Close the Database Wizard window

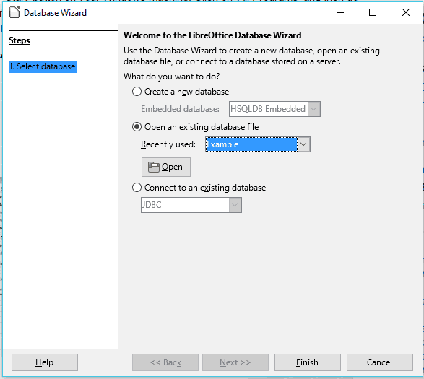(406, 12)
